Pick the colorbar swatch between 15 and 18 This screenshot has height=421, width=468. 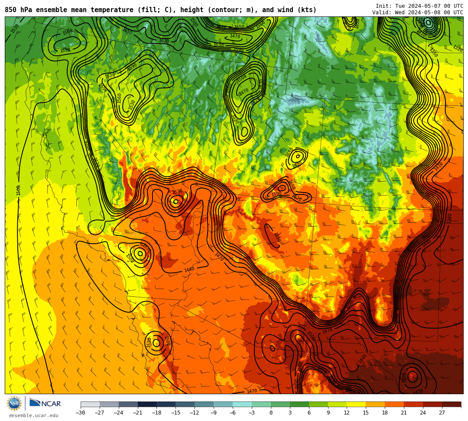pyautogui.click(x=375, y=404)
